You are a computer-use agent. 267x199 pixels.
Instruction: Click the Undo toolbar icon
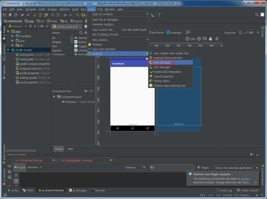[22, 15]
